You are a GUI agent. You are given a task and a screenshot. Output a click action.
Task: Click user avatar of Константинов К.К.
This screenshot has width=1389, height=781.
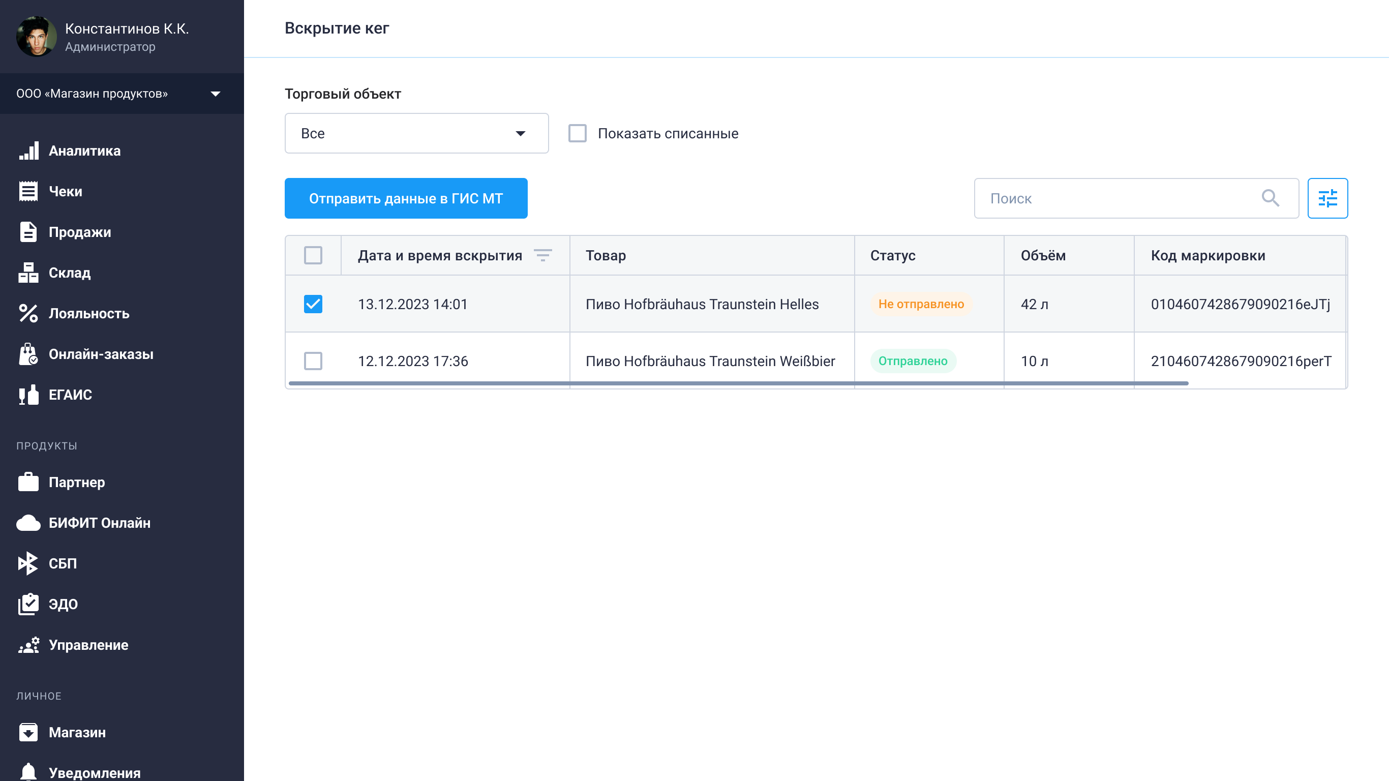[36, 37]
